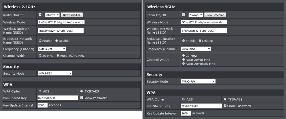Select Disable for 2.4GHz SSID broadcast
This screenshot has width=286, height=119.
coord(57,41)
